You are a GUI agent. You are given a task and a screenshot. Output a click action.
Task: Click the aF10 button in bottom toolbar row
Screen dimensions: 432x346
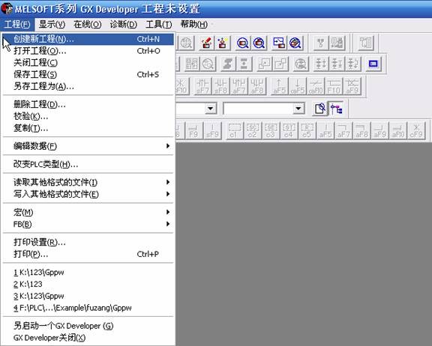(398, 130)
